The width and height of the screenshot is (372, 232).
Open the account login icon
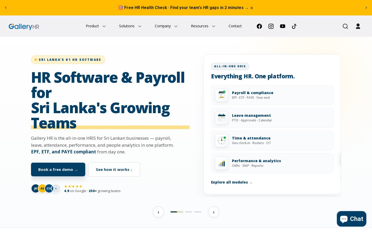(x=358, y=26)
